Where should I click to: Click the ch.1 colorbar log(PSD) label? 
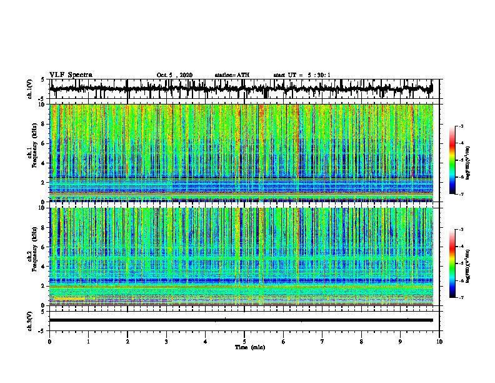[468, 163]
